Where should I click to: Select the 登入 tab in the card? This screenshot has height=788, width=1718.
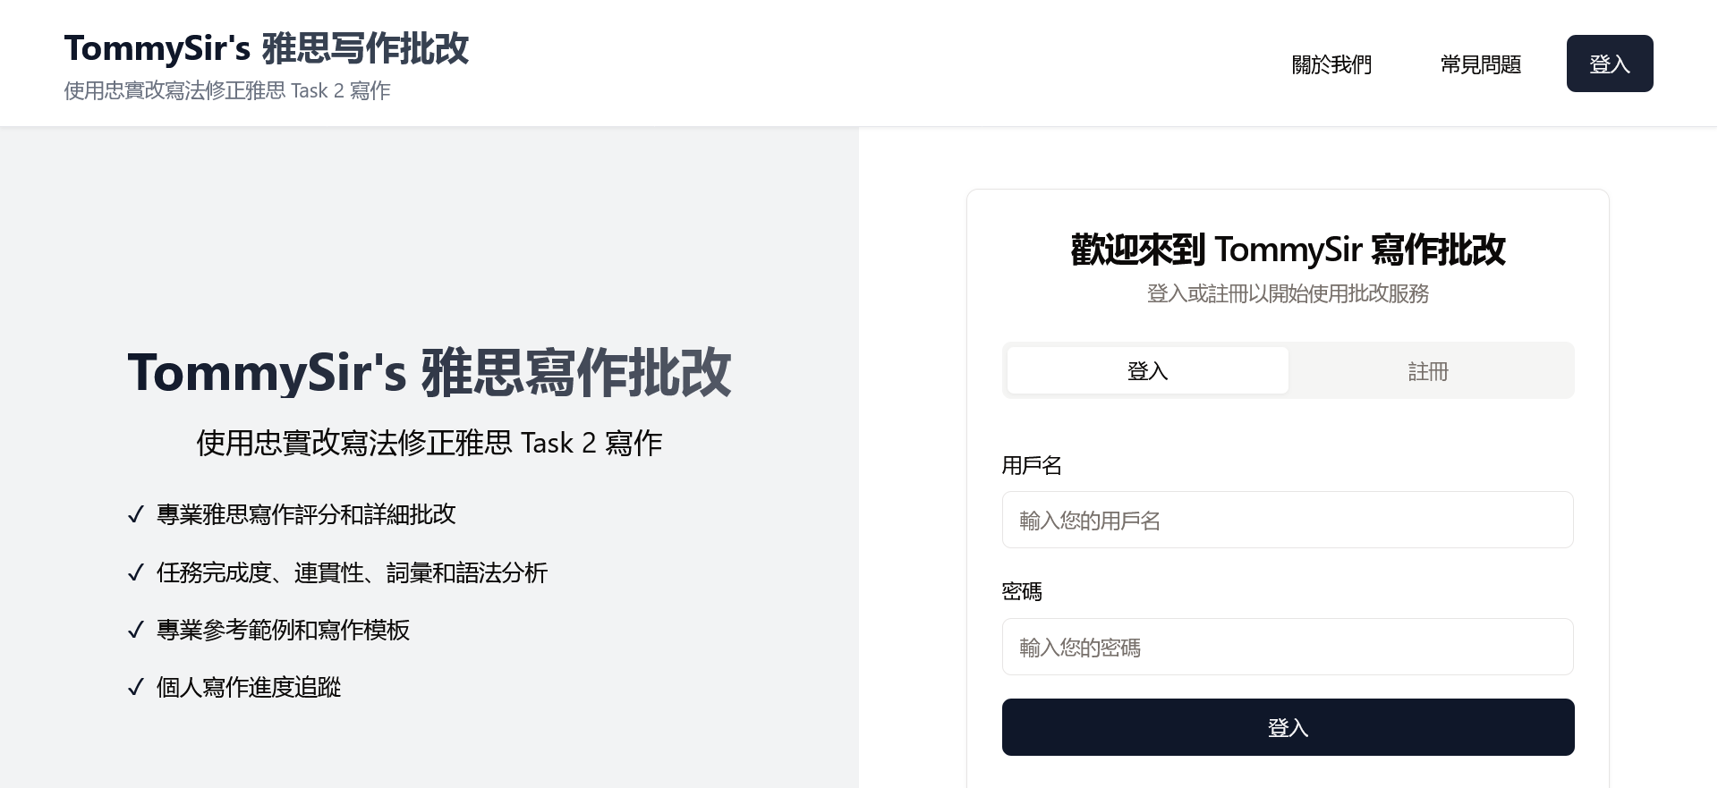coord(1147,370)
